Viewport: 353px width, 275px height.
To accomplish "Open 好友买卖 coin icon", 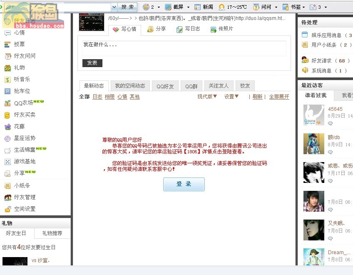I will 7,115.
